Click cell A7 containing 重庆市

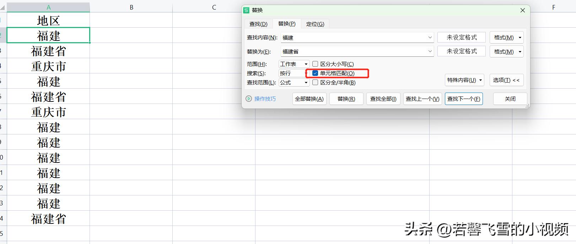pos(48,112)
